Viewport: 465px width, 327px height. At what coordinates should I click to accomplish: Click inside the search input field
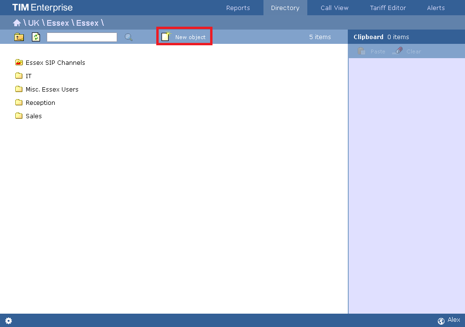81,37
